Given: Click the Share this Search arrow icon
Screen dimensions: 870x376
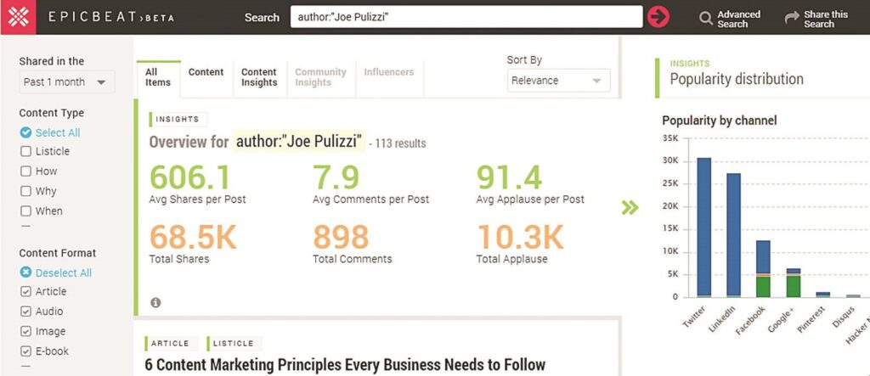Looking at the screenshot, I should point(792,19).
